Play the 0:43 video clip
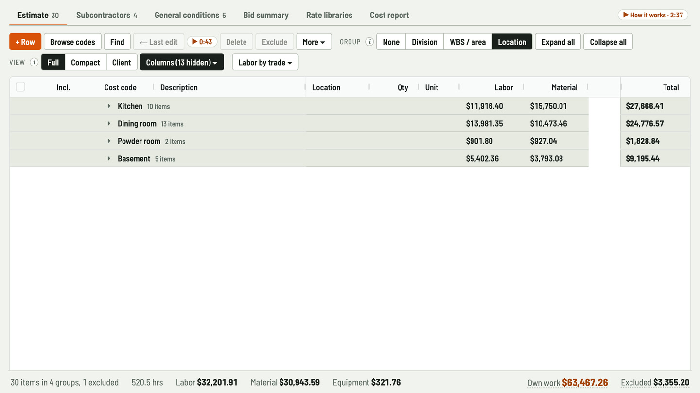Viewport: 700px width, 393px height. point(202,42)
